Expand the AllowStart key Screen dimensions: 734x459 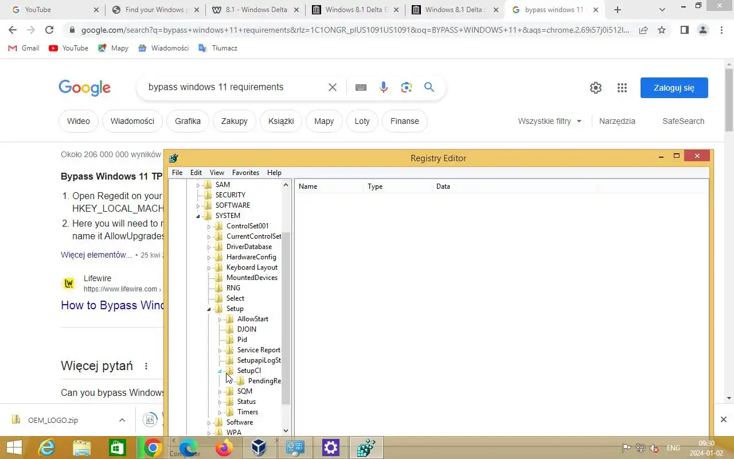[220, 319]
